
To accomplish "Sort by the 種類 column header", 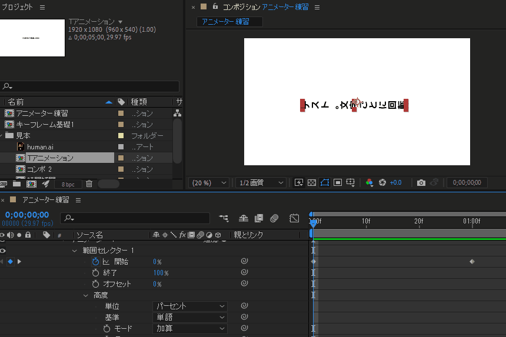I will pyautogui.click(x=139, y=102).
